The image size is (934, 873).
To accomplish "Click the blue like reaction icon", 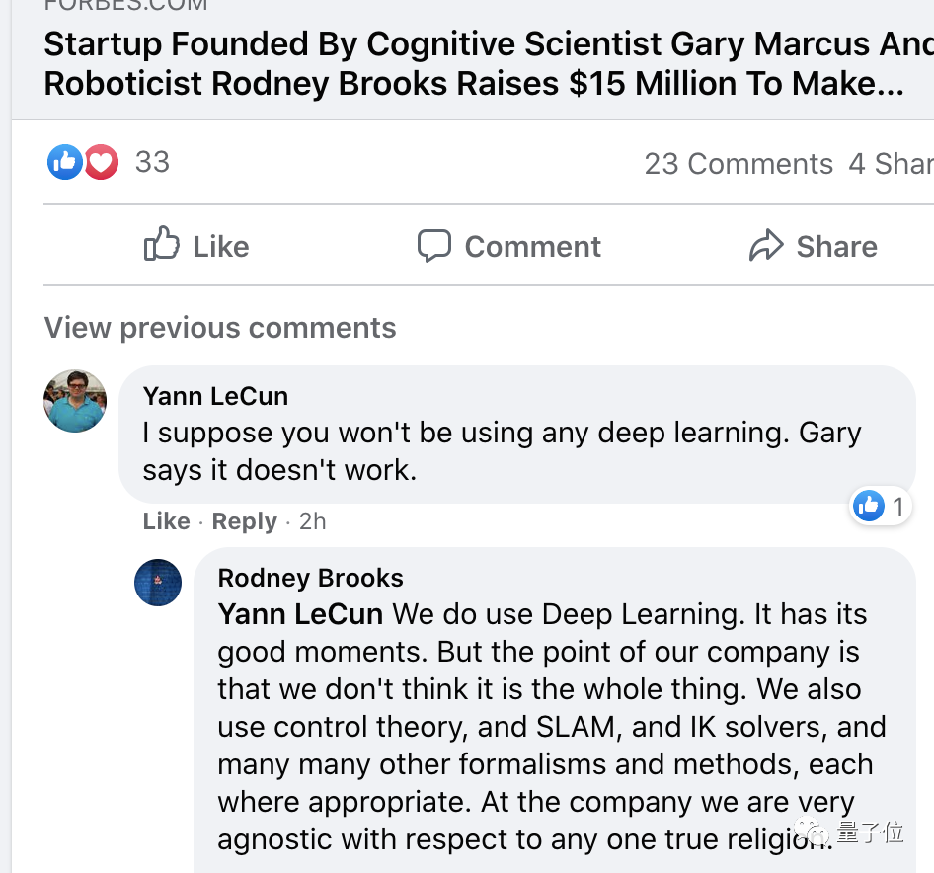I will pyautogui.click(x=65, y=162).
